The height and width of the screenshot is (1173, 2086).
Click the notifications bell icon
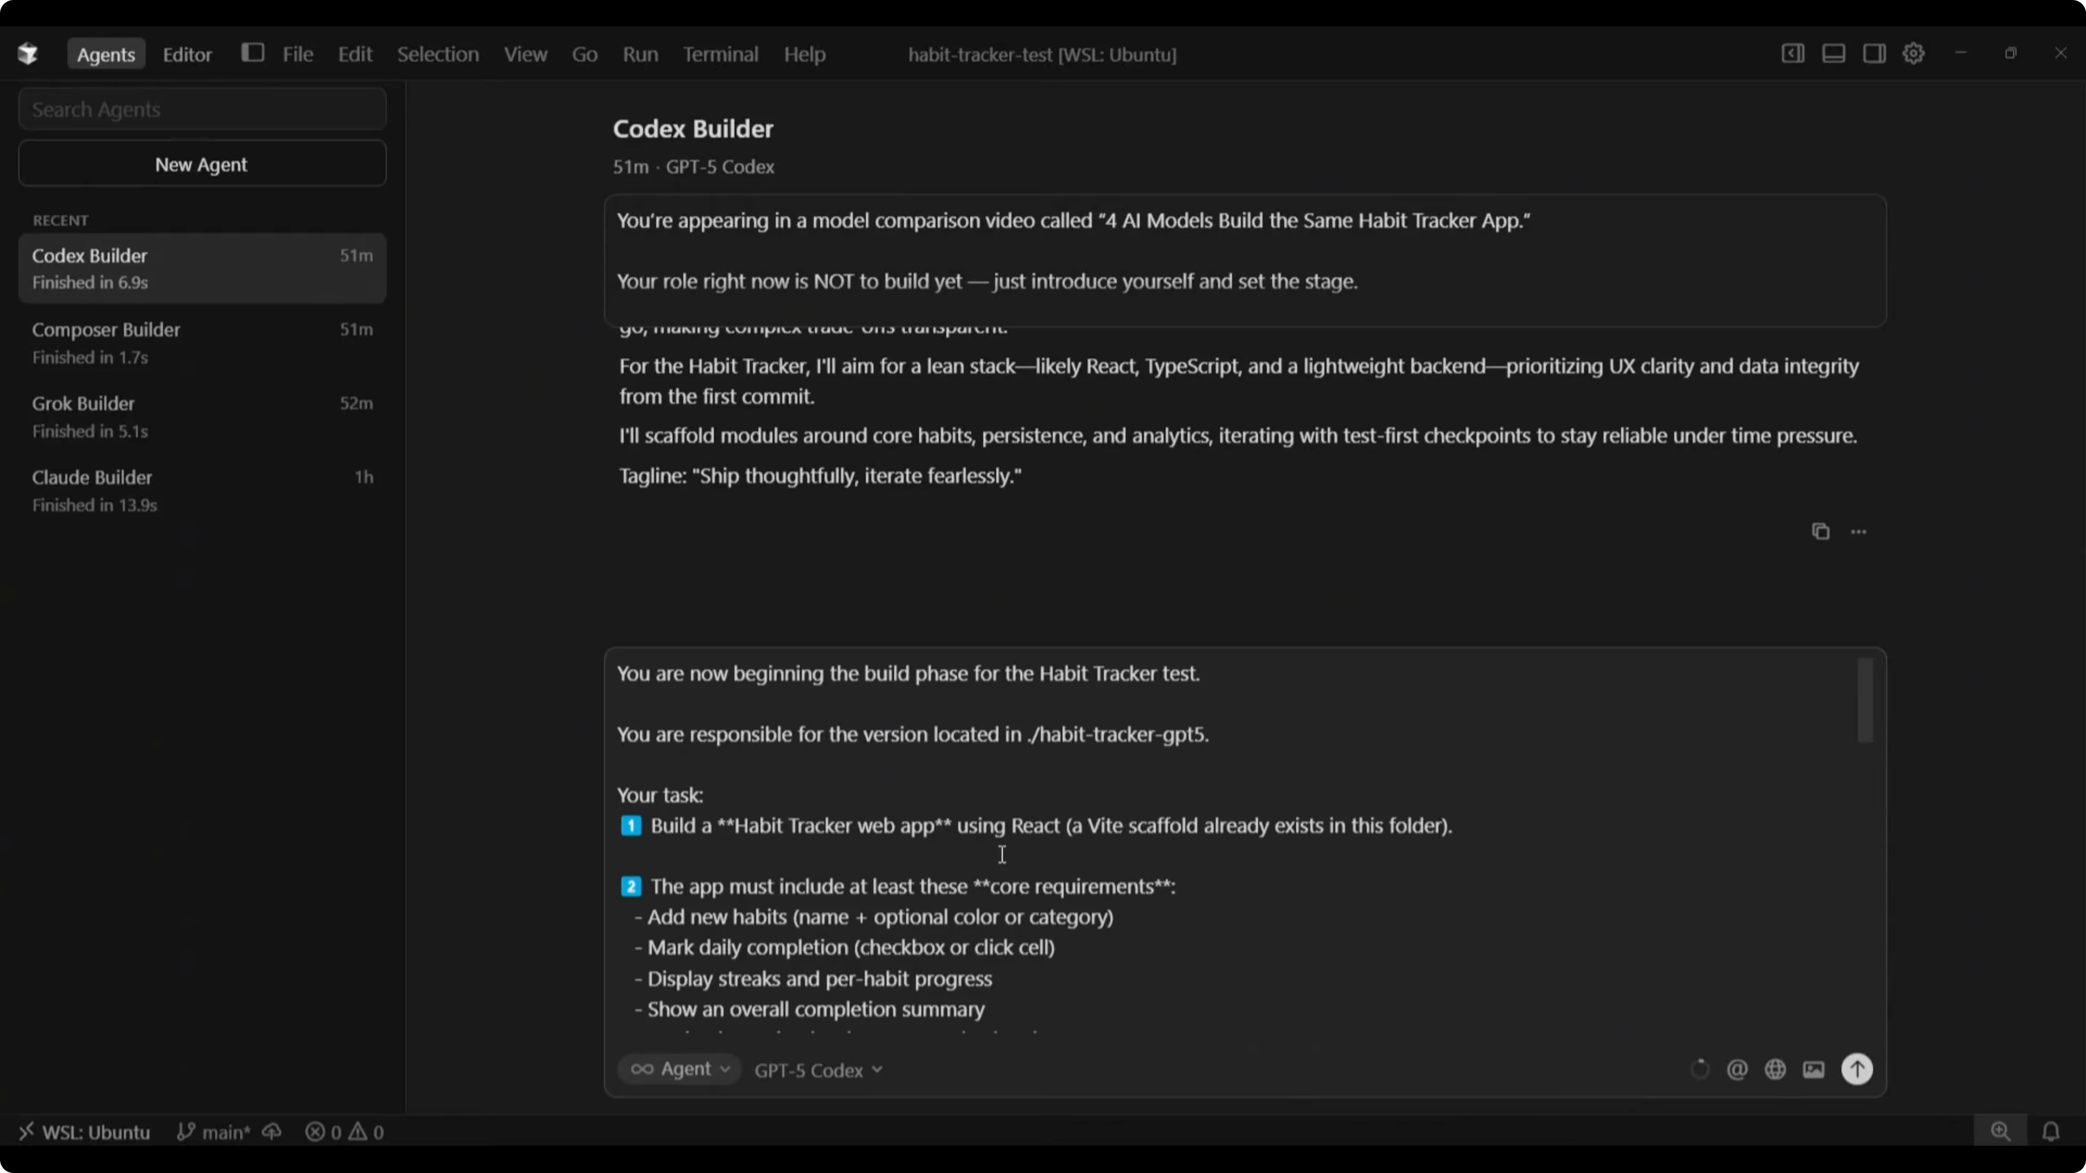tap(2050, 1131)
